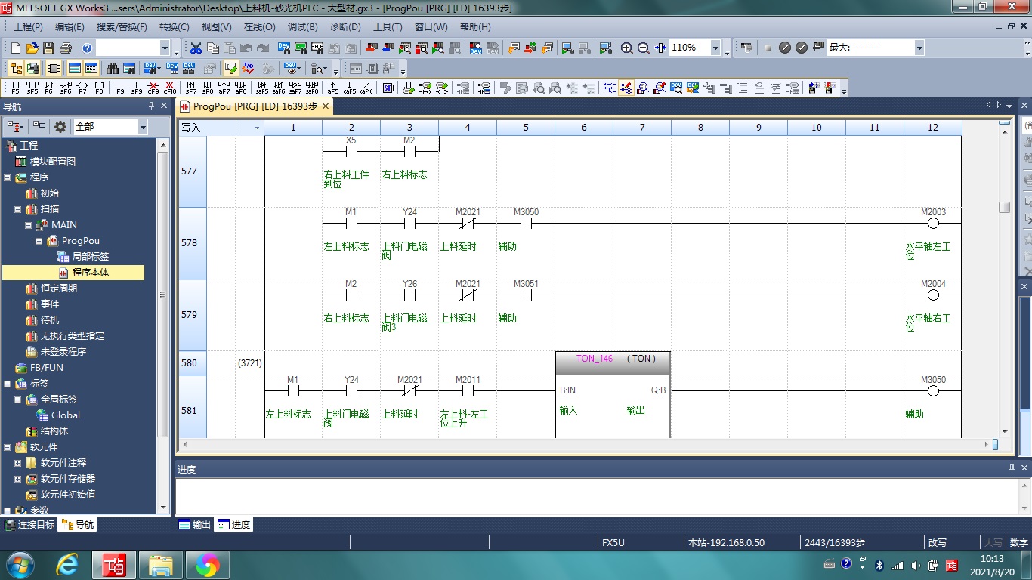Open navigation settings gear icon
Viewport: 1032px width, 580px height.
(60, 127)
